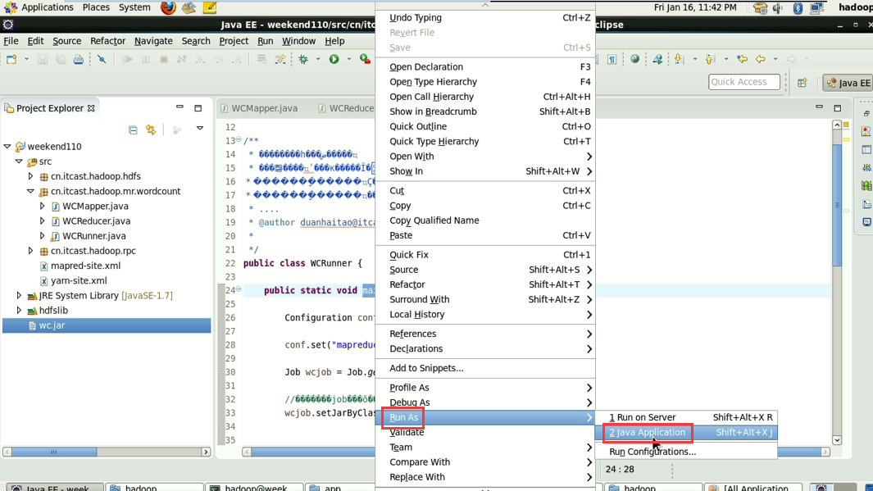This screenshot has height=491, width=873.
Task: Open the Next Annotation dropdown arrow
Action: tap(695, 59)
